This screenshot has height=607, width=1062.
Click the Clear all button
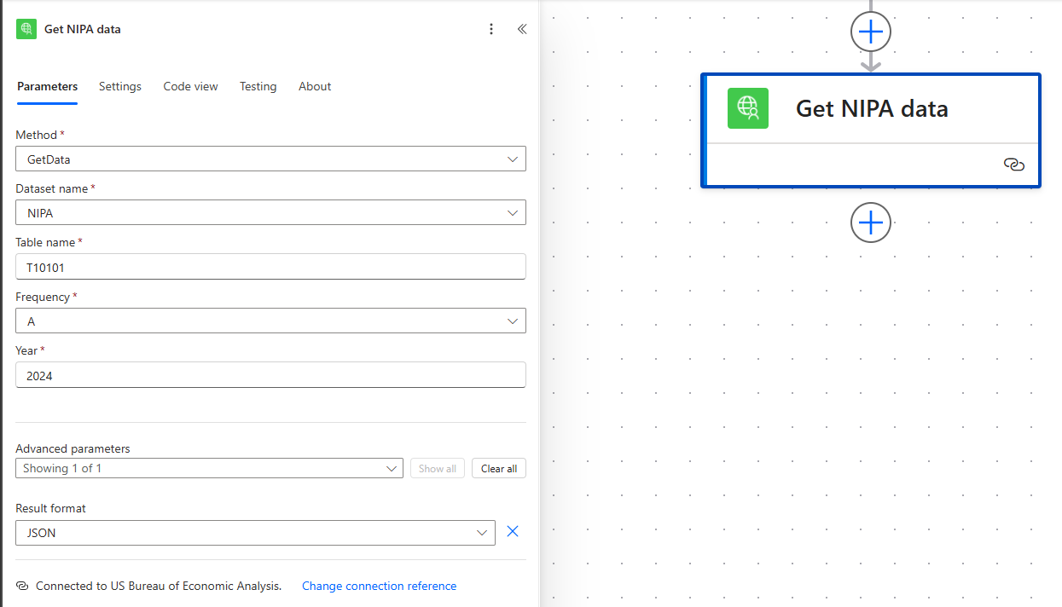click(x=499, y=468)
